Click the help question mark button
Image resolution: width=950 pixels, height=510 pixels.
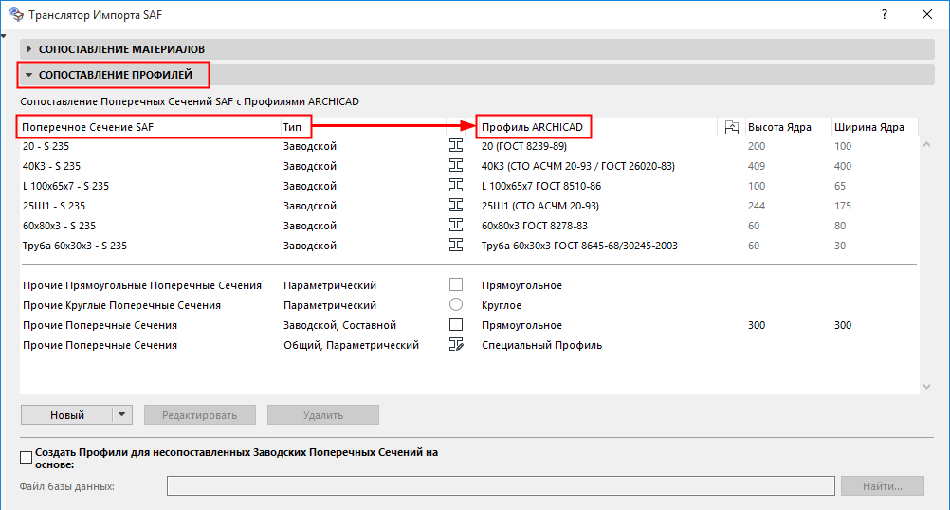884,15
